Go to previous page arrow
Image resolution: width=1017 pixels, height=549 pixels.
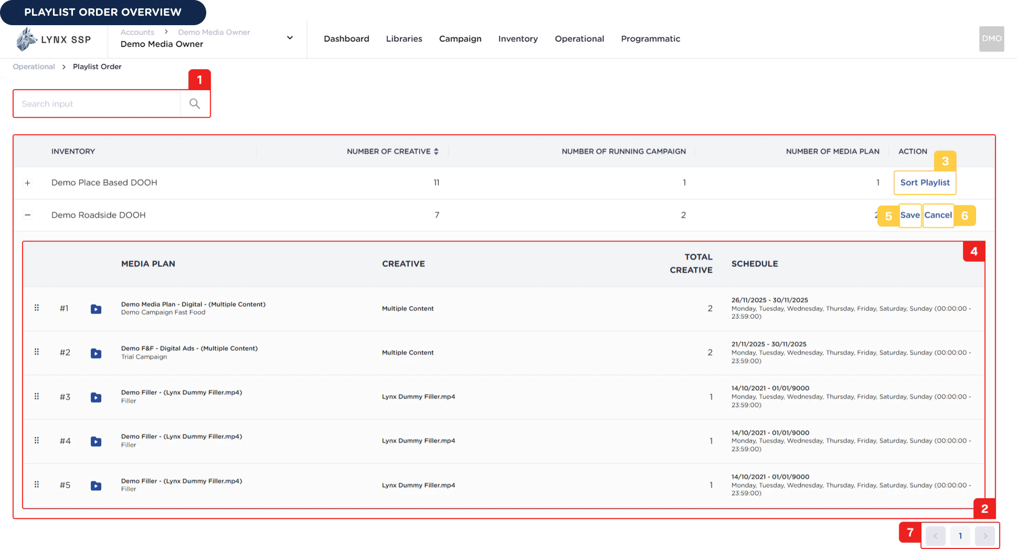935,536
